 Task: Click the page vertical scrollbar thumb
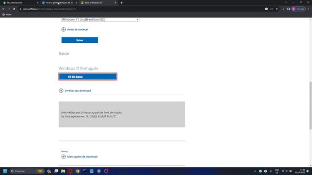(x=311, y=105)
